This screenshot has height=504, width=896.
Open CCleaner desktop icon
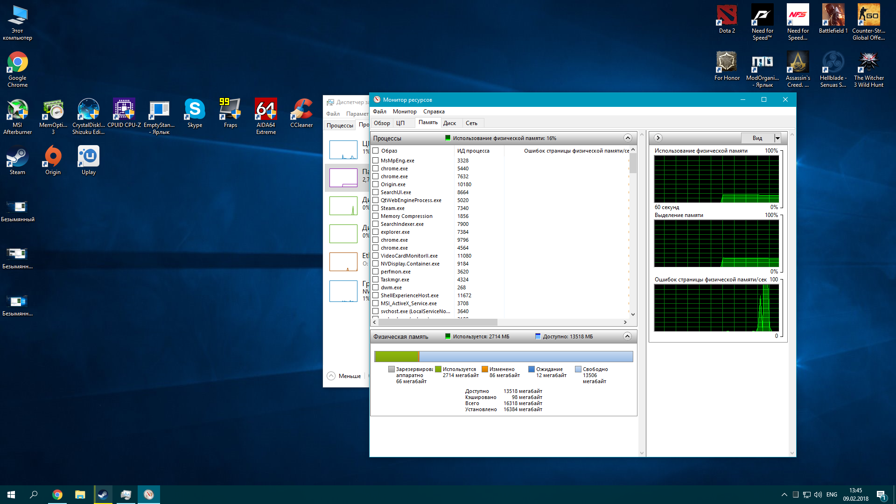click(x=301, y=113)
